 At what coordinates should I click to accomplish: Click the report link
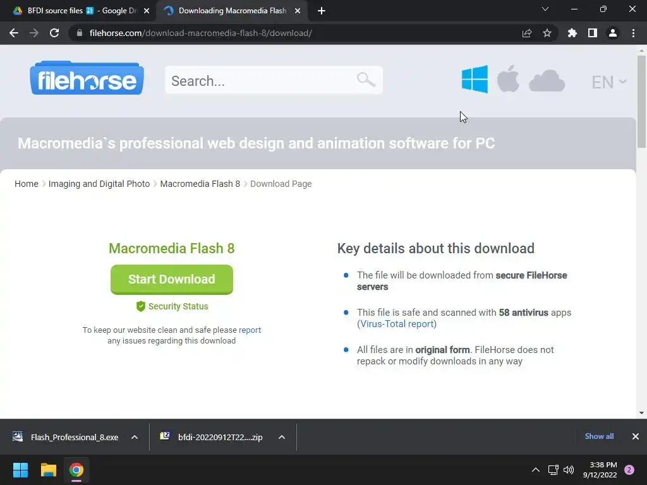[x=250, y=330]
